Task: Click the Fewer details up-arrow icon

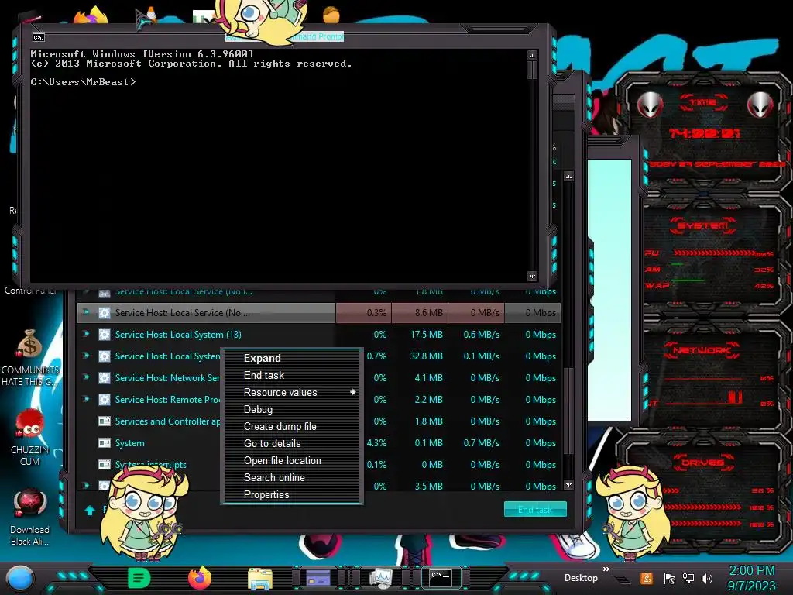Action: click(x=90, y=510)
